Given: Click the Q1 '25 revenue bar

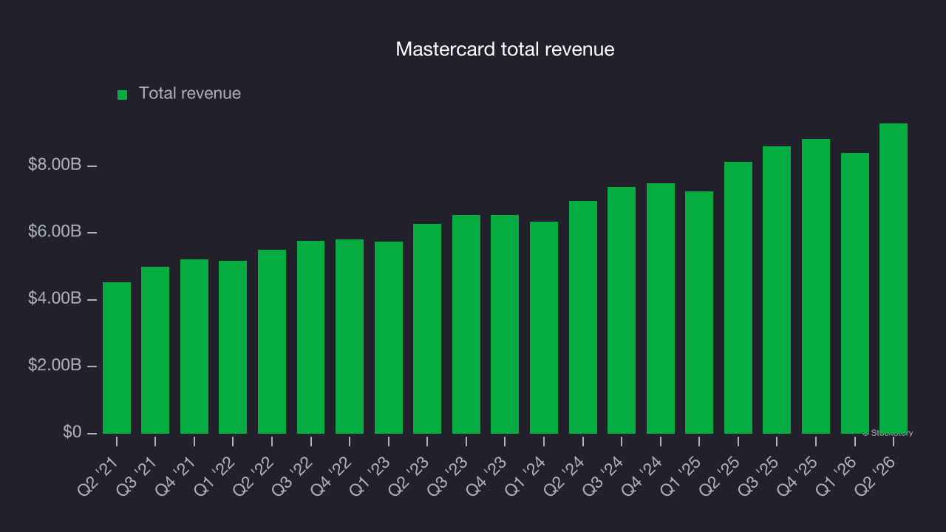Looking at the screenshot, I should click(x=699, y=313).
